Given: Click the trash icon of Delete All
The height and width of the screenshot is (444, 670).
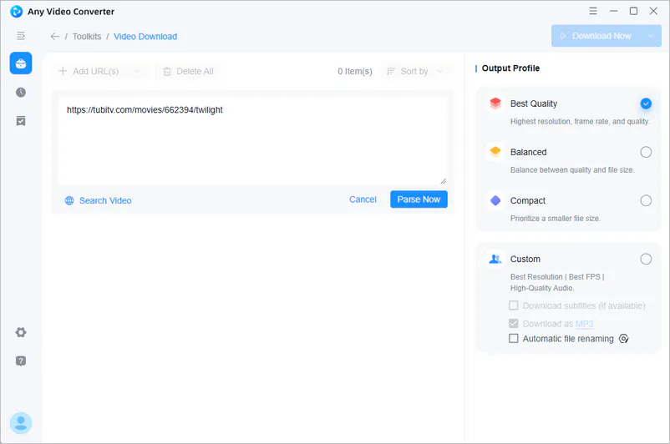Looking at the screenshot, I should pyautogui.click(x=167, y=72).
